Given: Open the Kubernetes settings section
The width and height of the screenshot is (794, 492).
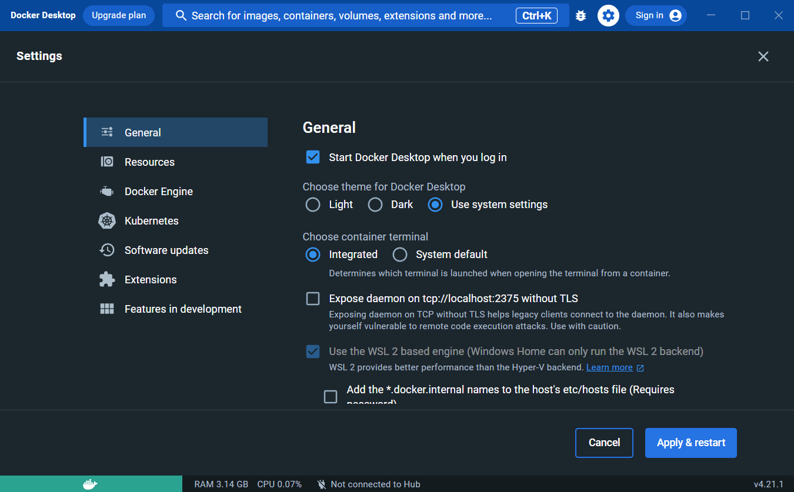Looking at the screenshot, I should tap(151, 220).
